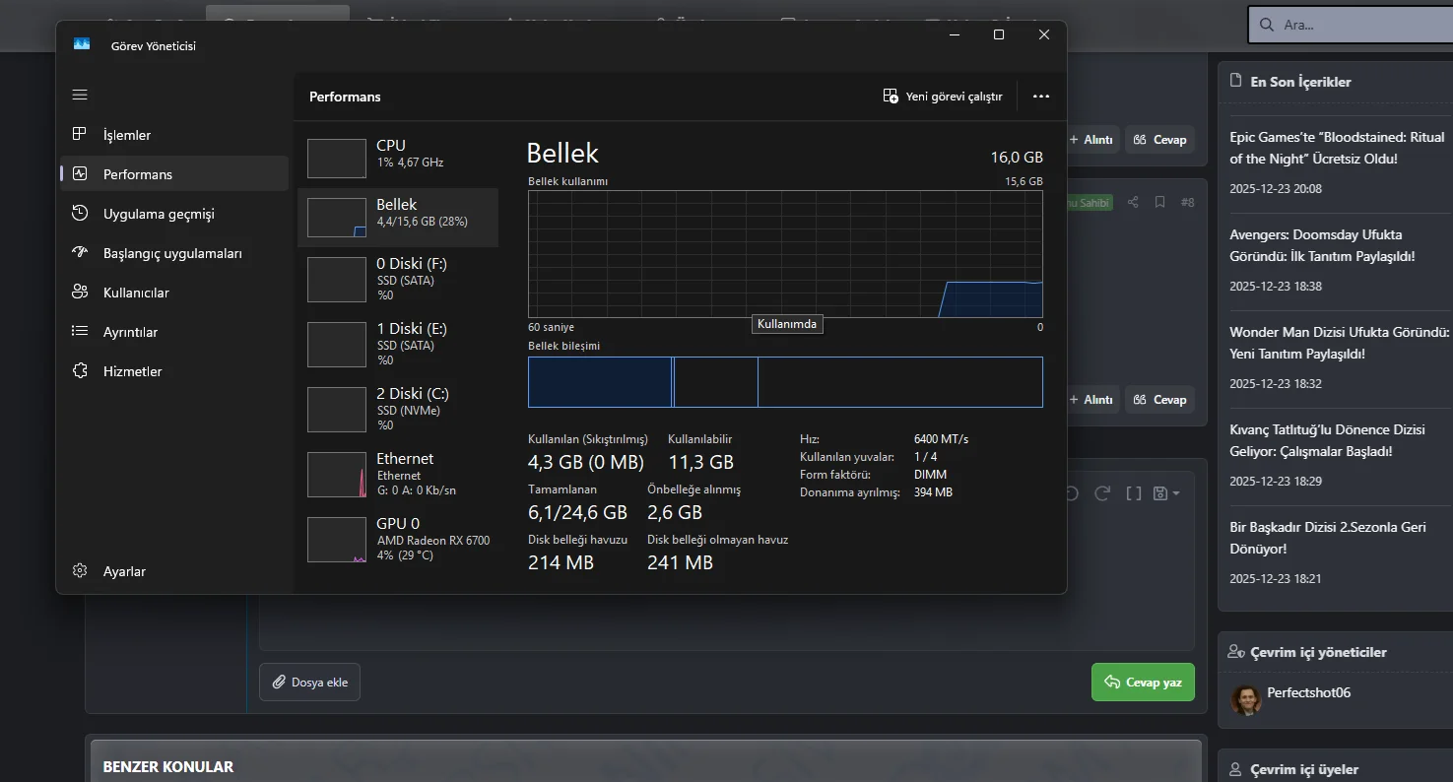Open Ayarlar in the Task Manager sidebar
Screen dimensions: 1453x782
174,571
